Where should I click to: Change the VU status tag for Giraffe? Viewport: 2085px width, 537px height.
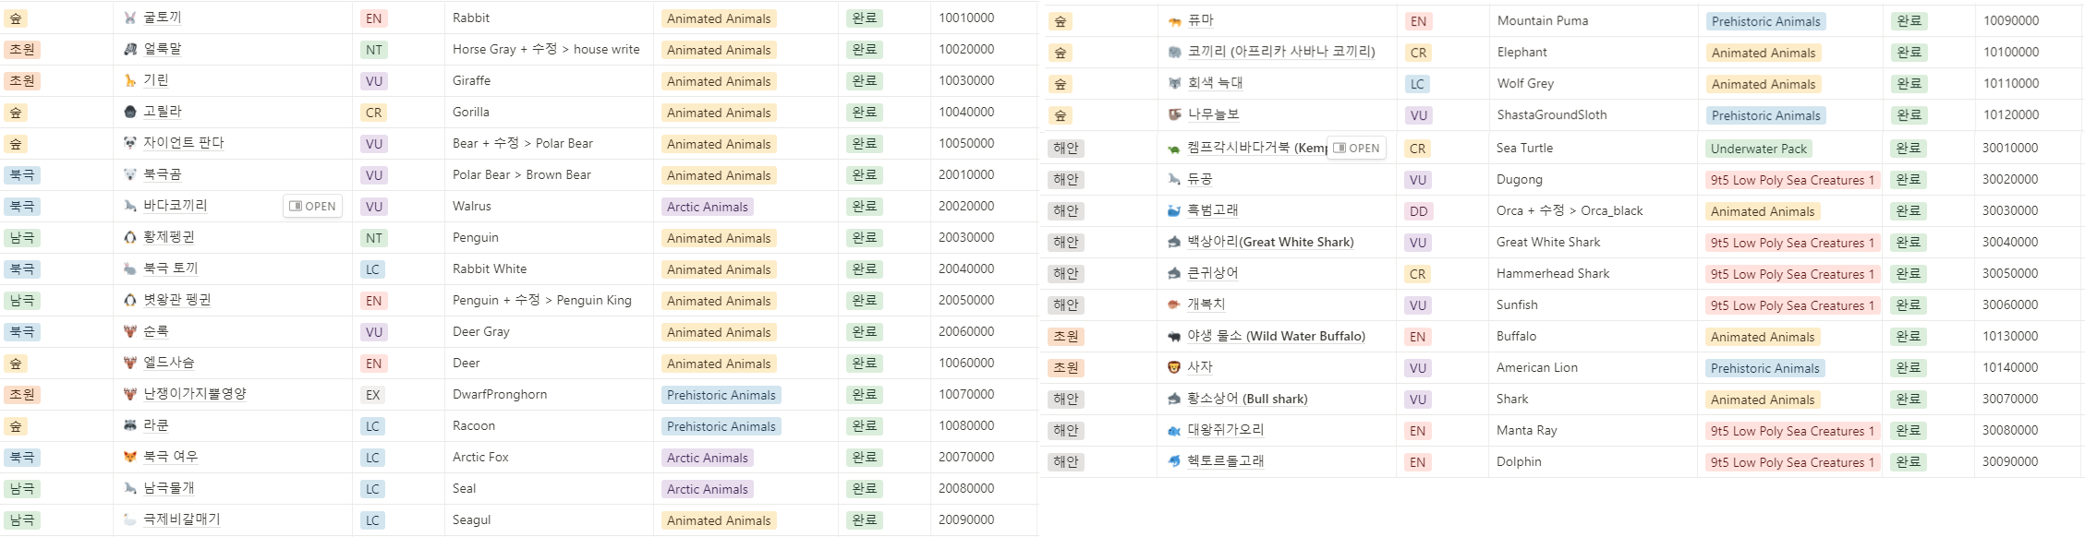tap(373, 81)
